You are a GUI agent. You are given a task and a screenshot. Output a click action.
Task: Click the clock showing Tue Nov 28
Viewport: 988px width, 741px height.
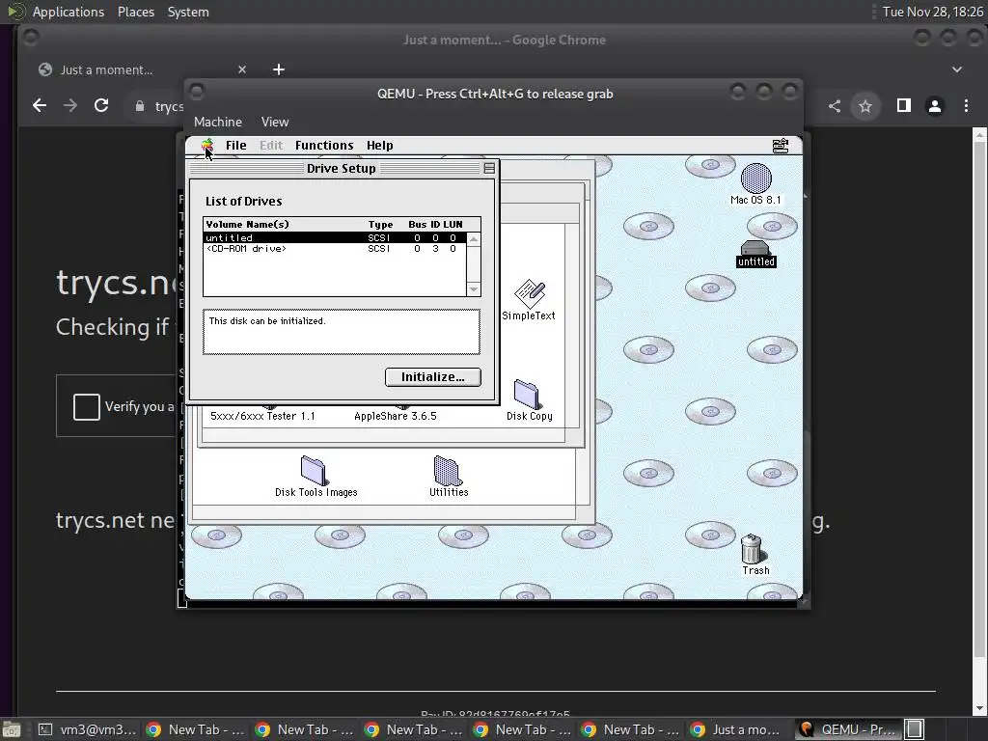[933, 12]
